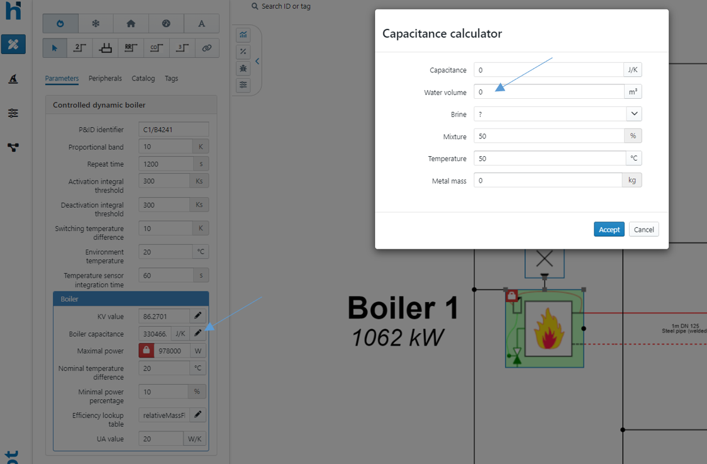Click the Accept button
Image resolution: width=707 pixels, height=464 pixels.
tap(608, 230)
